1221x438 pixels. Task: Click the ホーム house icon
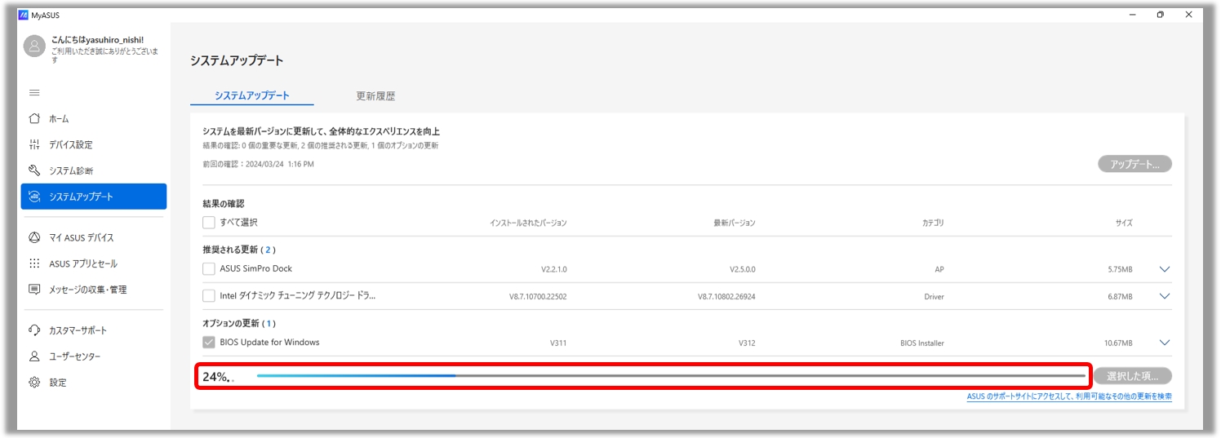point(34,118)
